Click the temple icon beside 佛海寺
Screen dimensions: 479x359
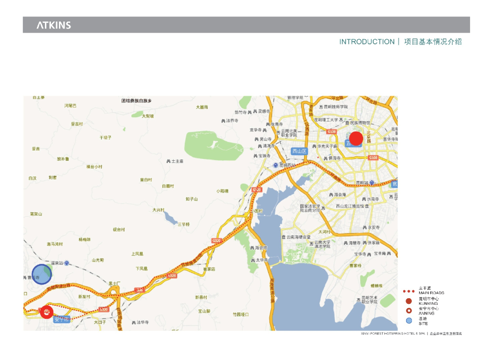coord(326,158)
